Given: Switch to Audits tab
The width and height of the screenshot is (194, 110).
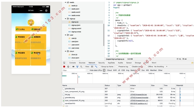Looking at the screenshot, I should 120,63.
